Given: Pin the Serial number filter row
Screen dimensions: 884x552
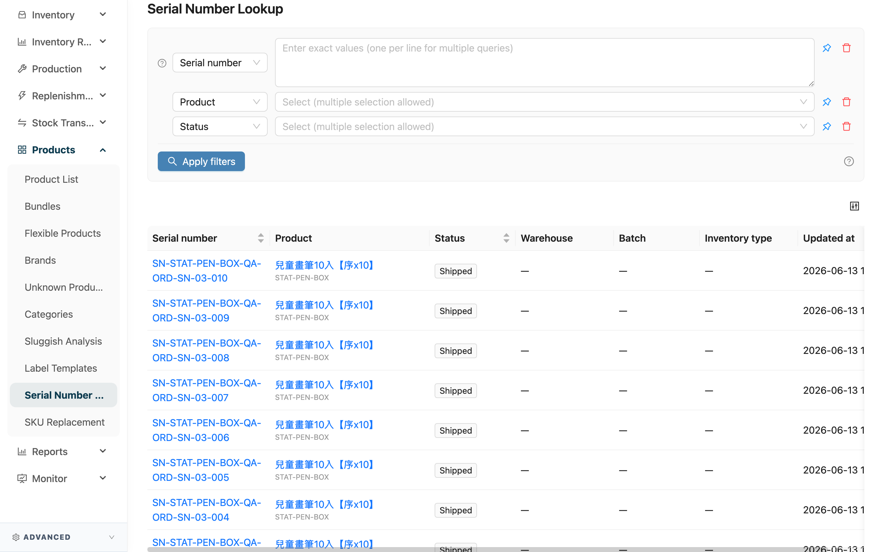Looking at the screenshot, I should [827, 48].
